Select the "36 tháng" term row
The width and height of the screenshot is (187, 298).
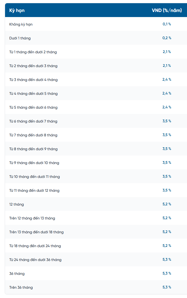point(17,273)
